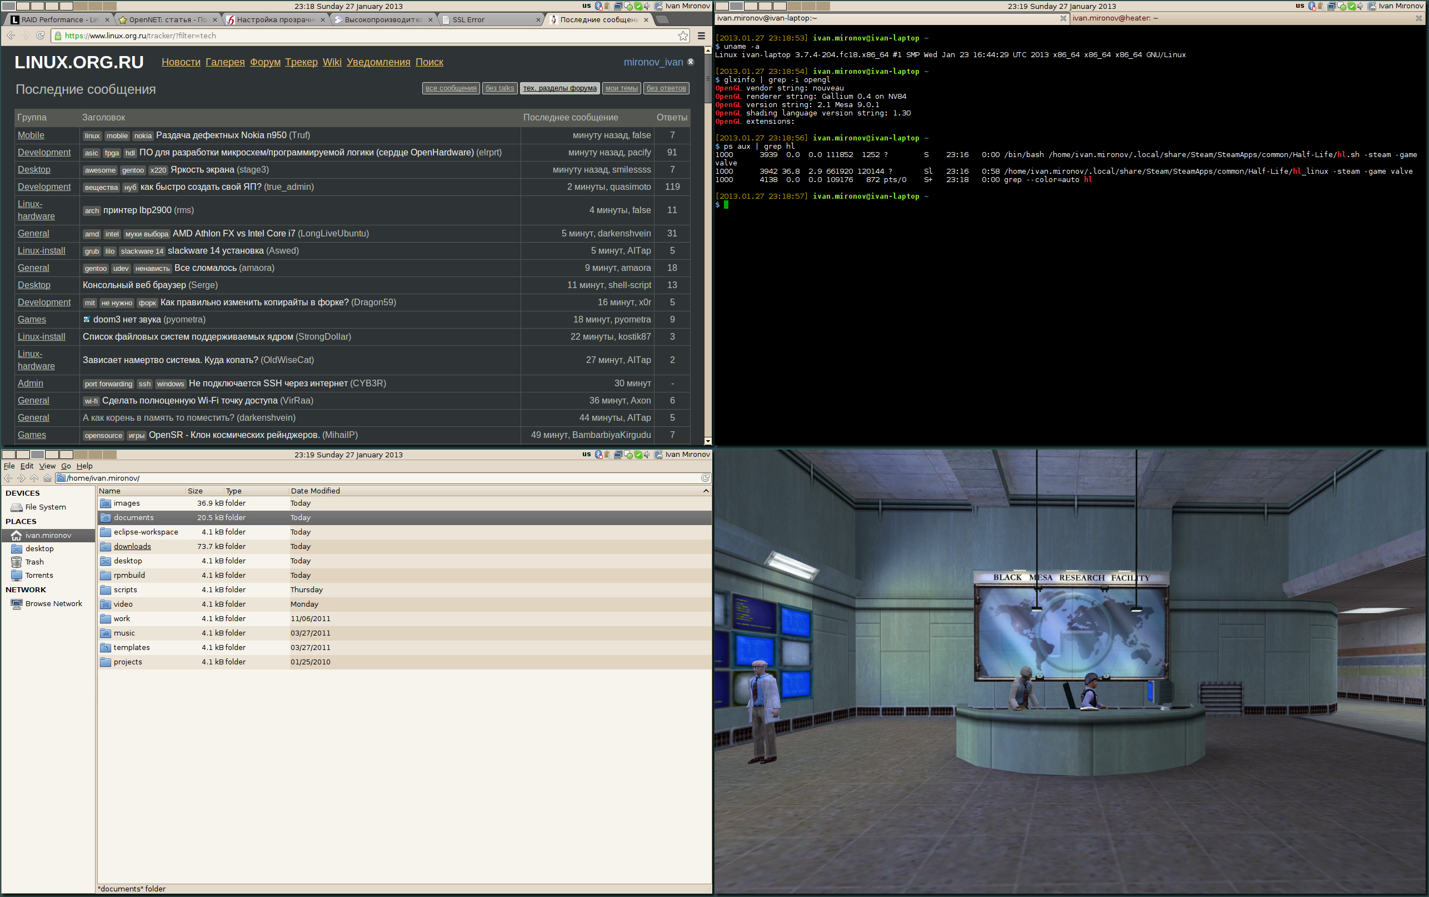This screenshot has width=1429, height=897.
Task: Click Bluetooth tray icon above the browser
Action: pyautogui.click(x=598, y=6)
